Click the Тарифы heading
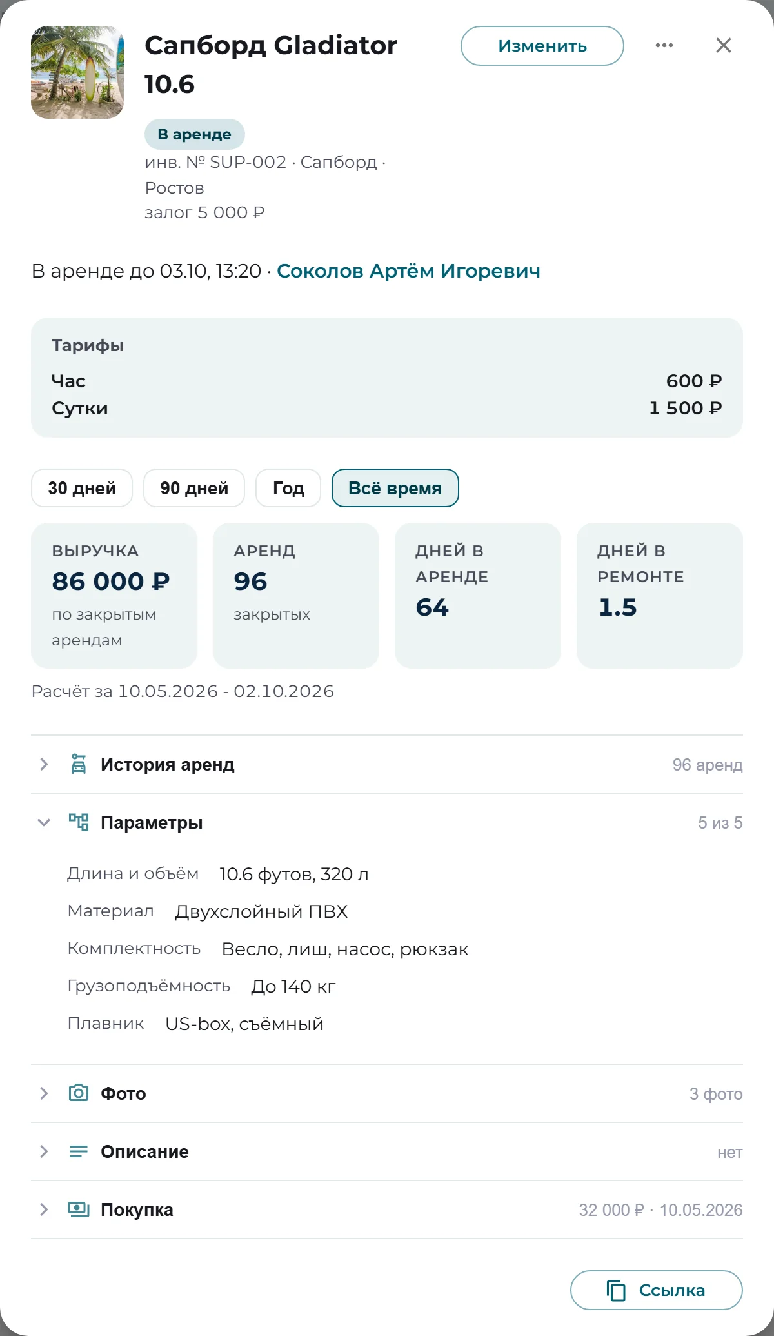The width and height of the screenshot is (774, 1336). coord(88,345)
